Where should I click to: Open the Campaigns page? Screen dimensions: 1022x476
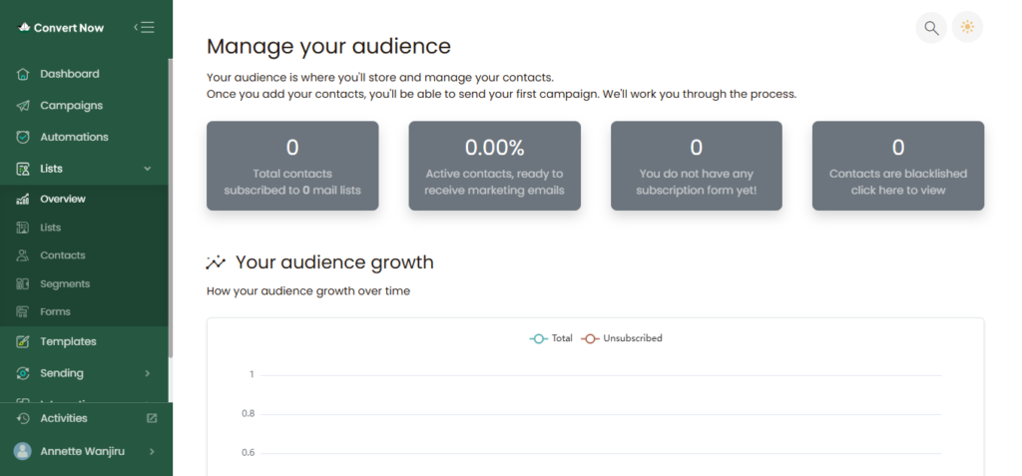click(72, 106)
